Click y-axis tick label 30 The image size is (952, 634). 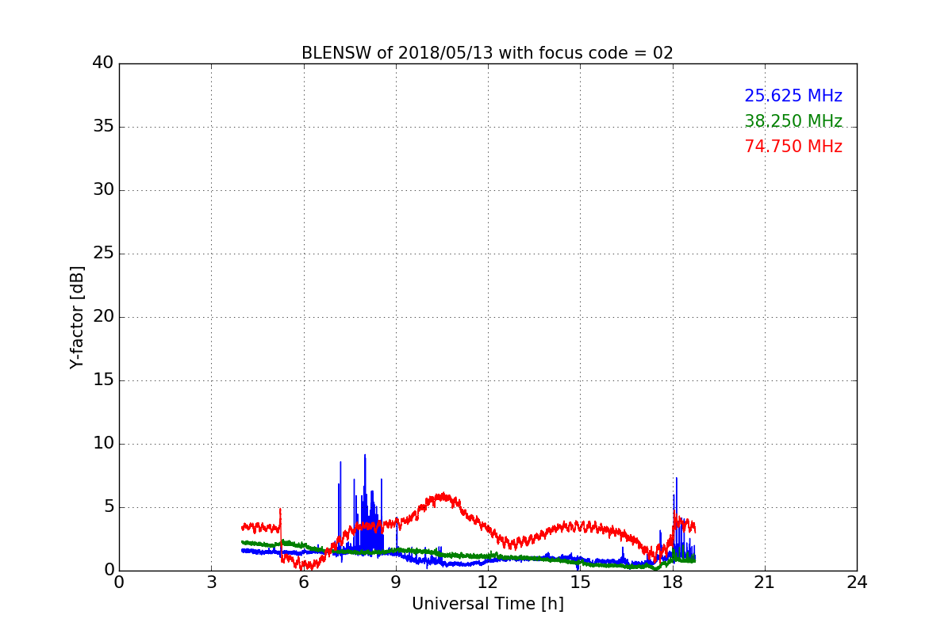(103, 190)
